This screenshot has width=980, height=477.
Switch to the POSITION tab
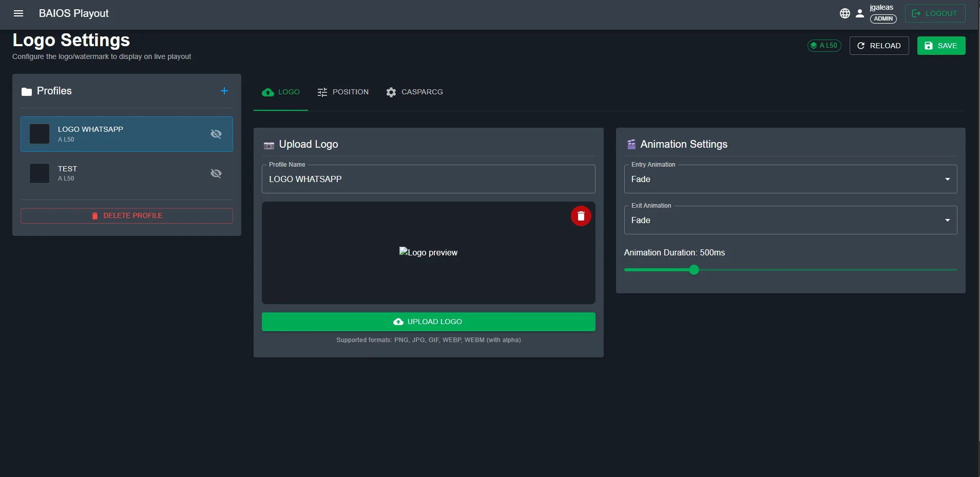343,92
